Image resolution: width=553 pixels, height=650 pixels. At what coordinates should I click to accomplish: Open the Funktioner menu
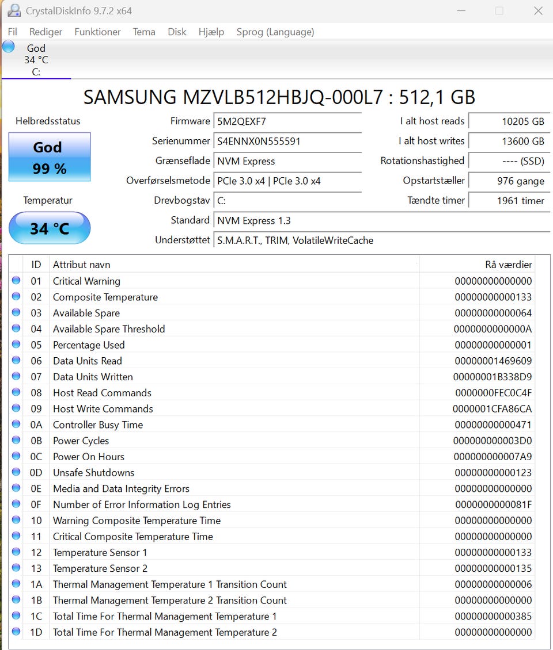click(97, 32)
